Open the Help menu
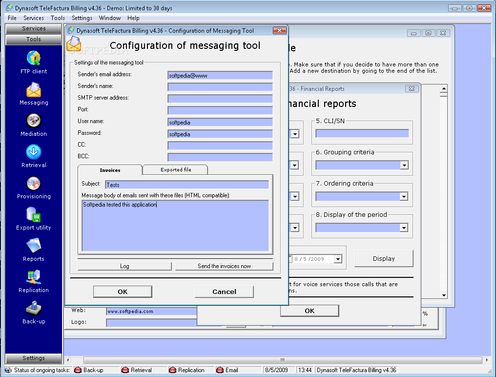Image resolution: width=496 pixels, height=377 pixels. pyautogui.click(x=133, y=18)
